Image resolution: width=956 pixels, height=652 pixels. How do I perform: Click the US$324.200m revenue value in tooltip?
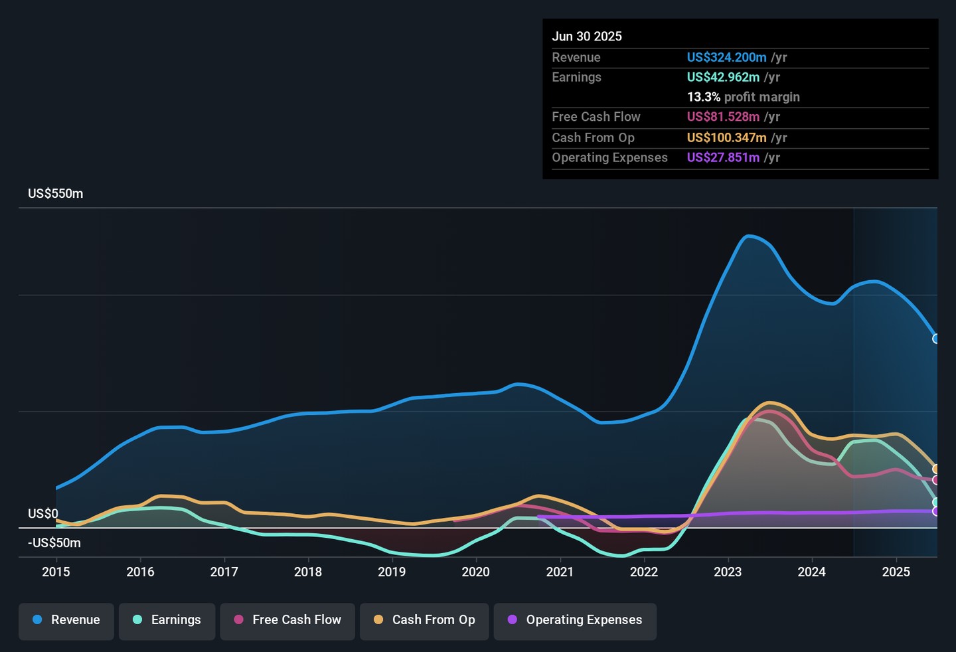tap(726, 58)
